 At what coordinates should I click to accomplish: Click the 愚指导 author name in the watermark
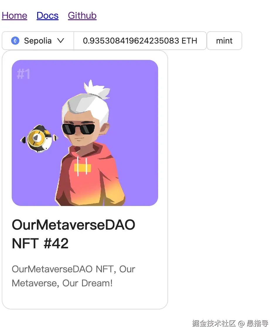[x=257, y=323]
